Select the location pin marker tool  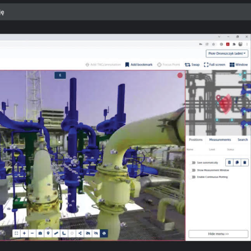point(48,233)
